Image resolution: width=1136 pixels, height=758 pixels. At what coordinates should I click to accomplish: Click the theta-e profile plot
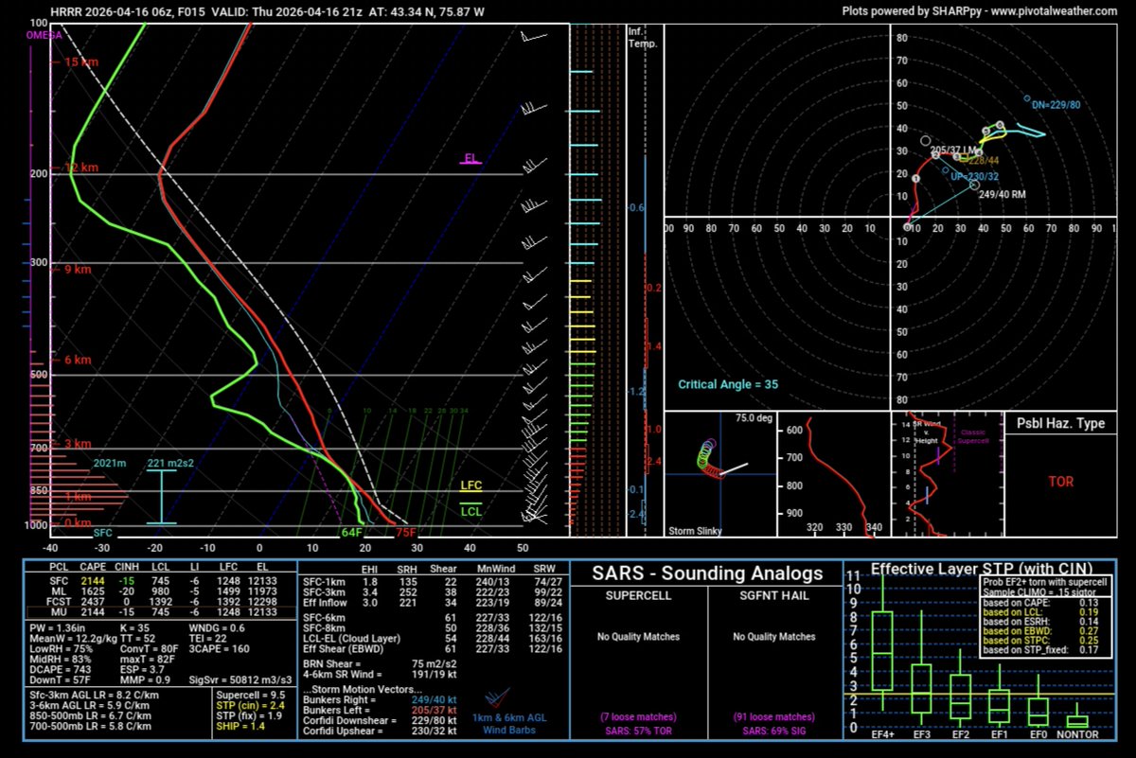pyautogui.click(x=834, y=475)
